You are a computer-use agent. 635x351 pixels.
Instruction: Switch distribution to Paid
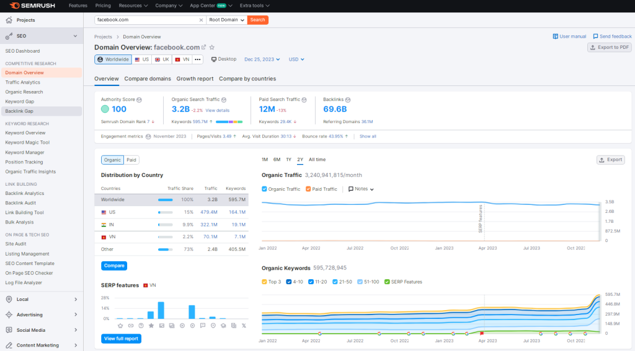tap(131, 160)
